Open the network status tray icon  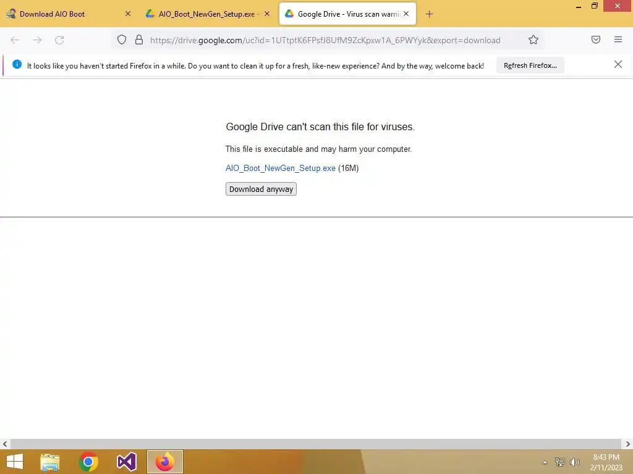click(x=559, y=462)
